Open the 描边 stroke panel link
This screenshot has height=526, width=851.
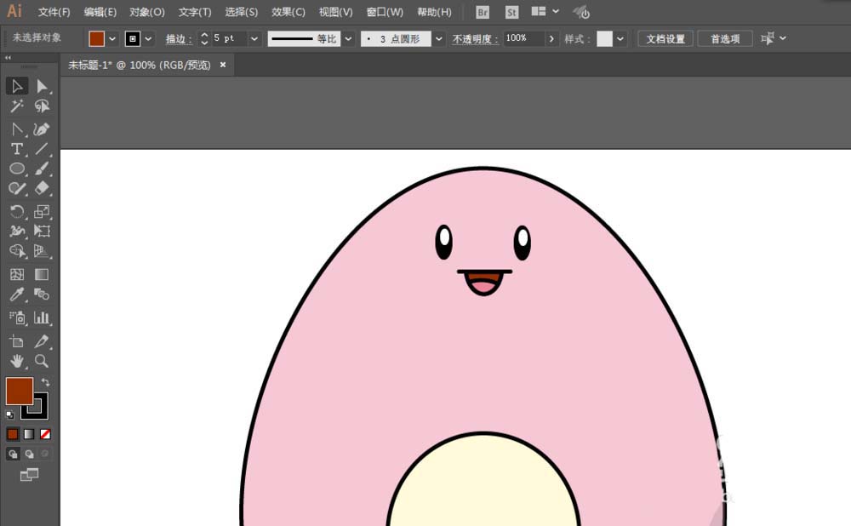point(179,39)
